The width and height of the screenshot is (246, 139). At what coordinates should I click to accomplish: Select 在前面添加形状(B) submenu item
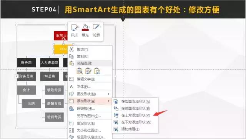click(136, 109)
